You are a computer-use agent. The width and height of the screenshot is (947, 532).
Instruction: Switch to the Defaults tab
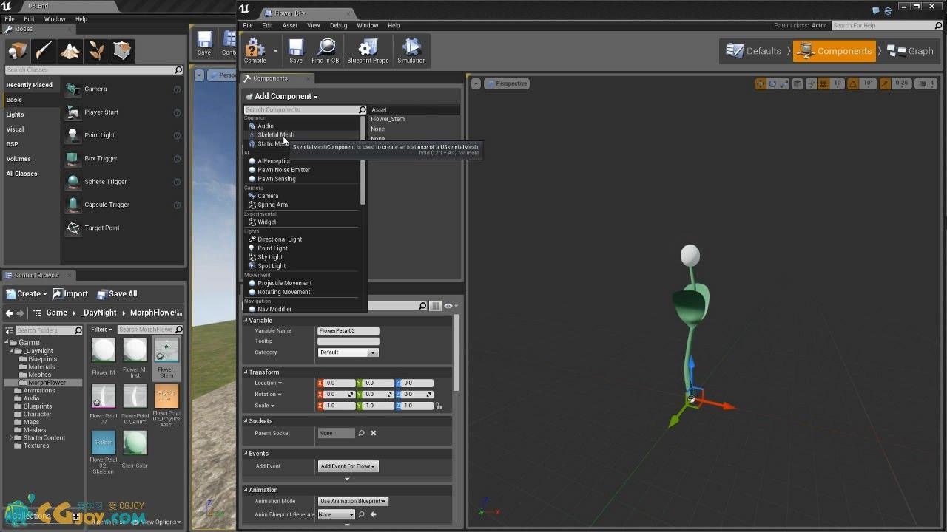pos(754,51)
